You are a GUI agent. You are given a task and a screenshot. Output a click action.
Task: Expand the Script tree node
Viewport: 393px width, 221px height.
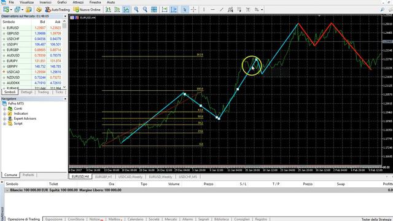click(x=4, y=124)
